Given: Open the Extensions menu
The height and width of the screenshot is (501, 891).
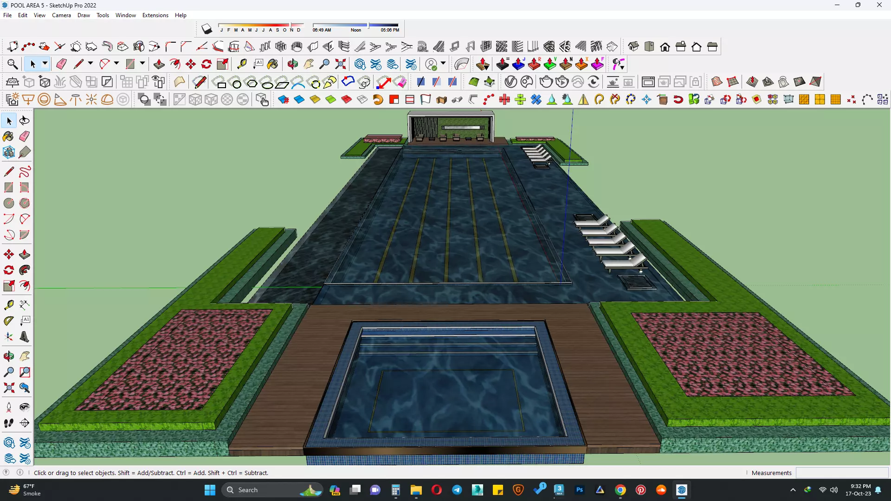Looking at the screenshot, I should click(x=155, y=15).
